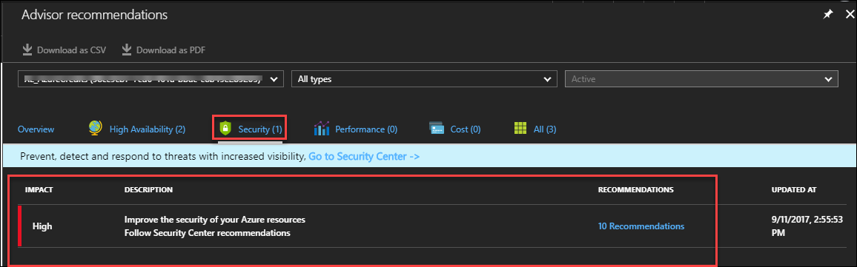Click the UPDATED AT column header
The width and height of the screenshot is (857, 267).
point(793,189)
